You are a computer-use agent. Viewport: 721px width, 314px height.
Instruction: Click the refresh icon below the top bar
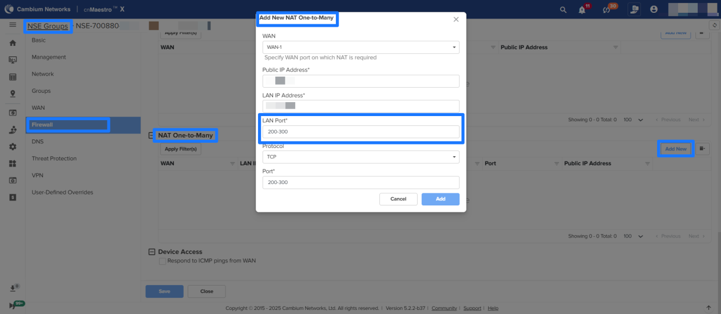click(x=715, y=26)
